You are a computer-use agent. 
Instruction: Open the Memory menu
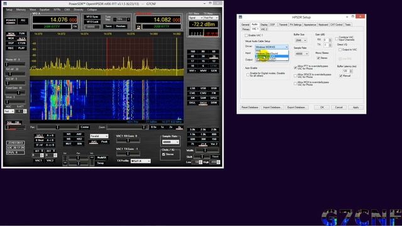coord(21,9)
